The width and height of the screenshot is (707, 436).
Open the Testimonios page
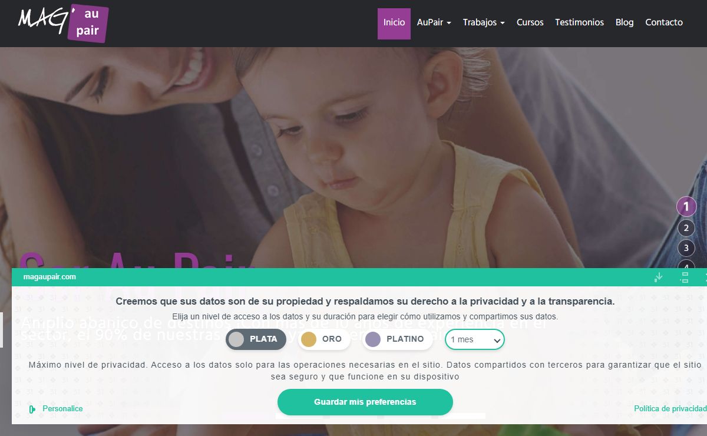[579, 22]
